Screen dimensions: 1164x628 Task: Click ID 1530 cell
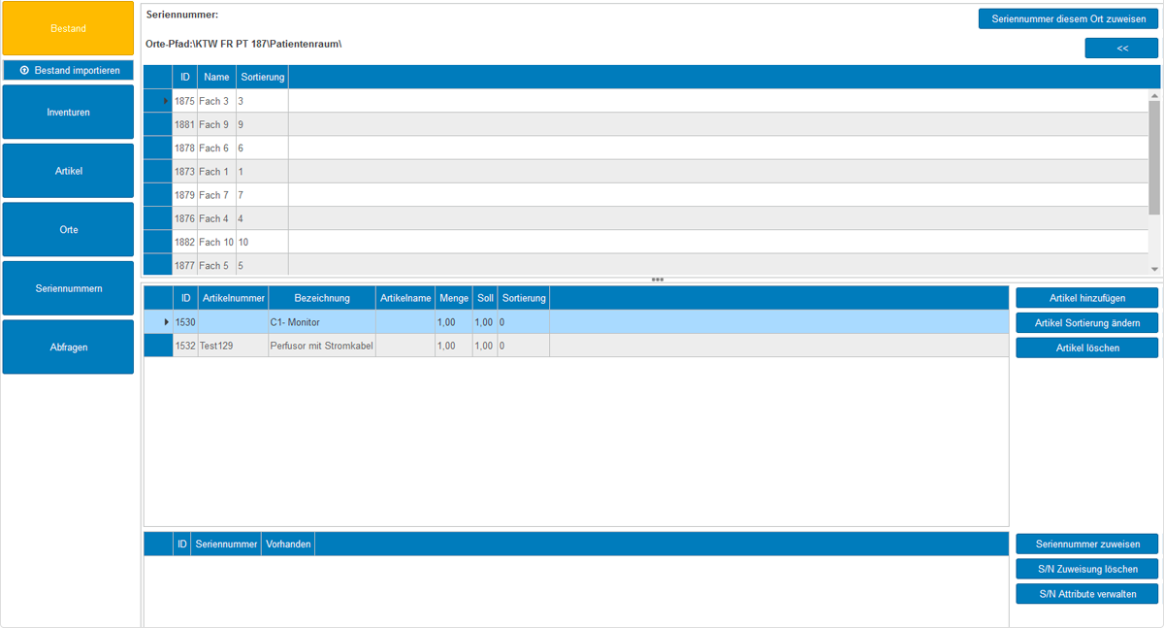click(185, 321)
